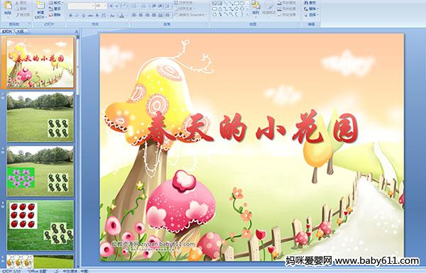Screen dimensions: 426x273
Task: Select the oval shape in shapes gallery
Action: [242, 3]
